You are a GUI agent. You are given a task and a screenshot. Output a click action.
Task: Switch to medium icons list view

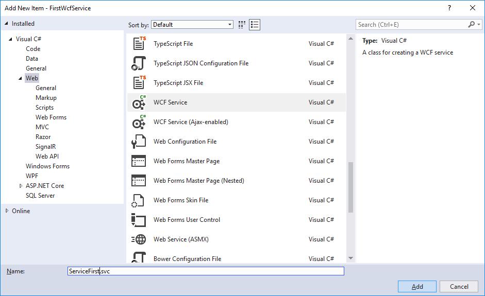[x=255, y=25]
